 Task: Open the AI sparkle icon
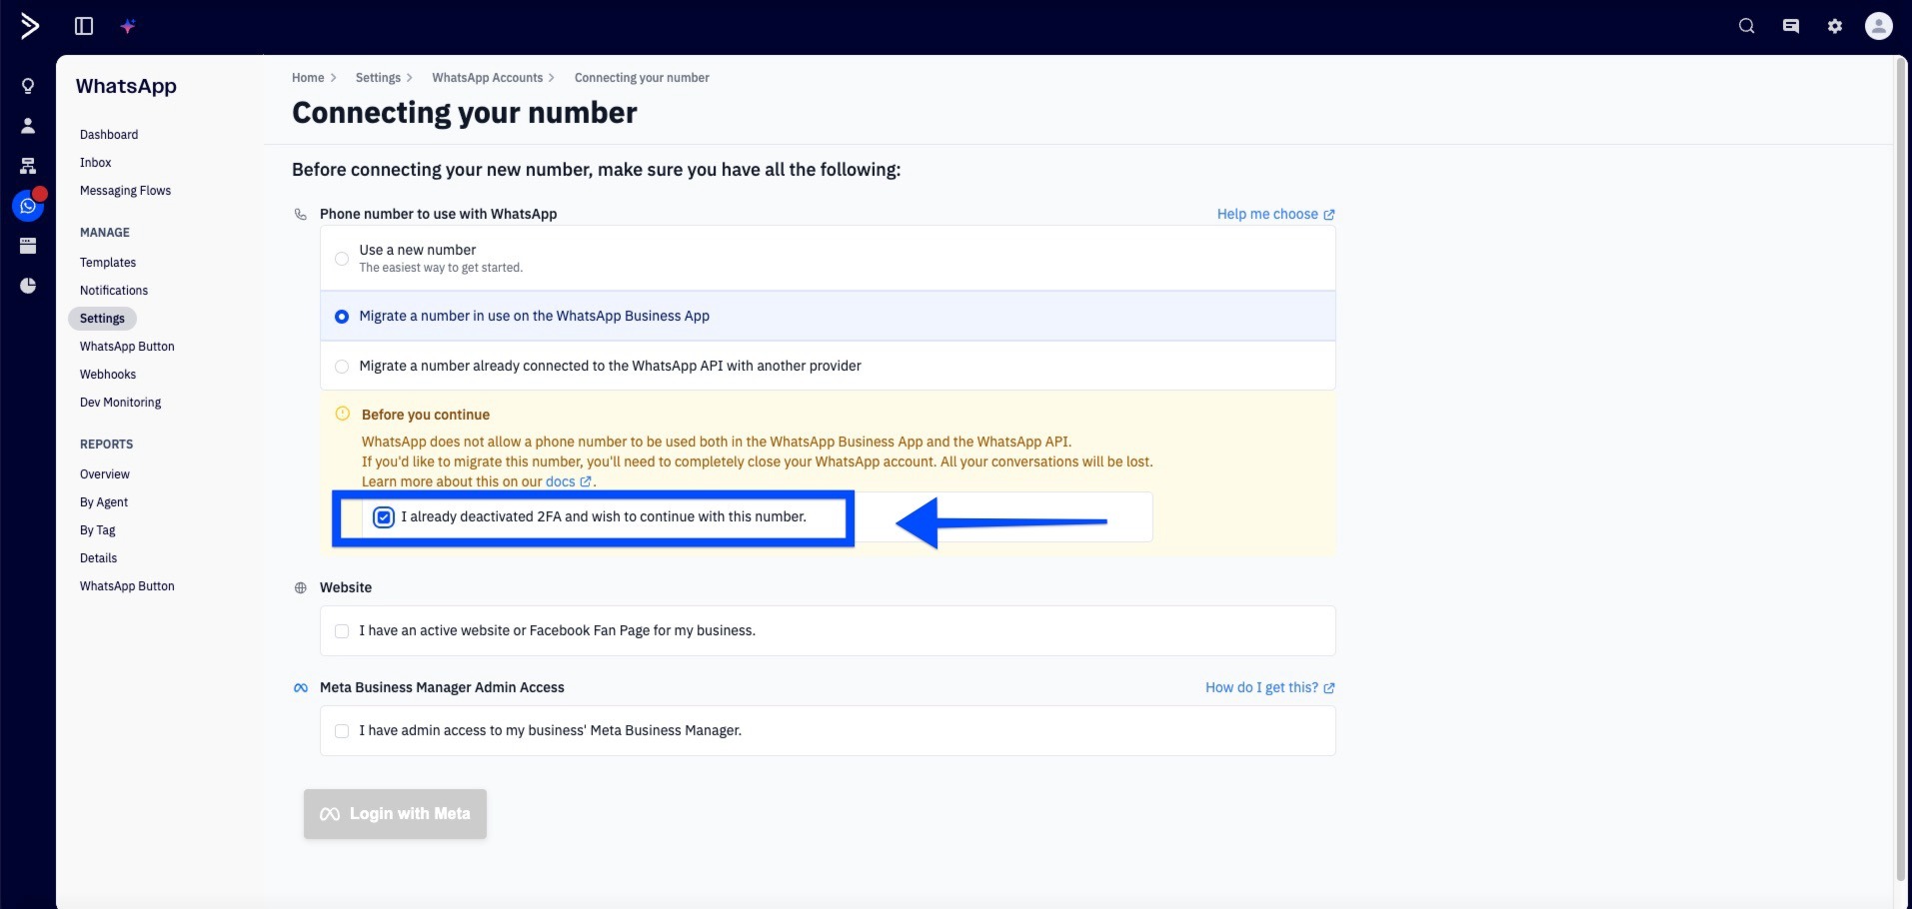point(128,26)
